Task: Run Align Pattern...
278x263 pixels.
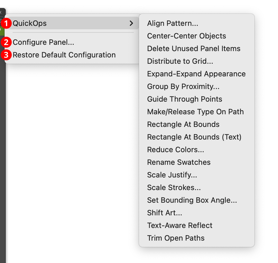Action: (x=172, y=23)
